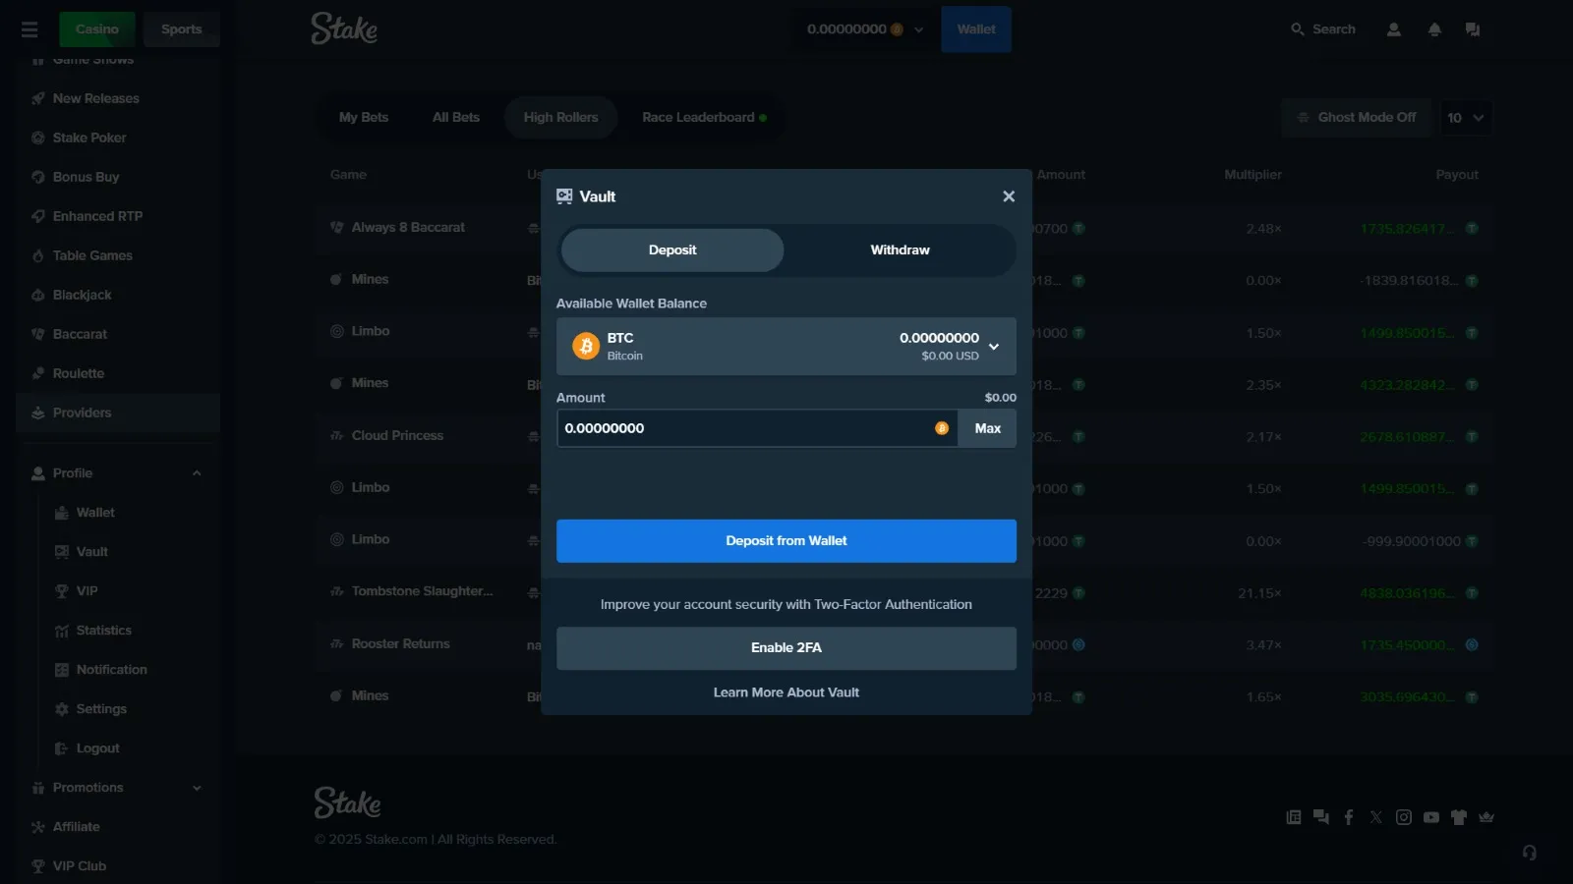Open Stake's Instagram icon in footer
Viewport: 1573px width, 884px height.
[1404, 817]
